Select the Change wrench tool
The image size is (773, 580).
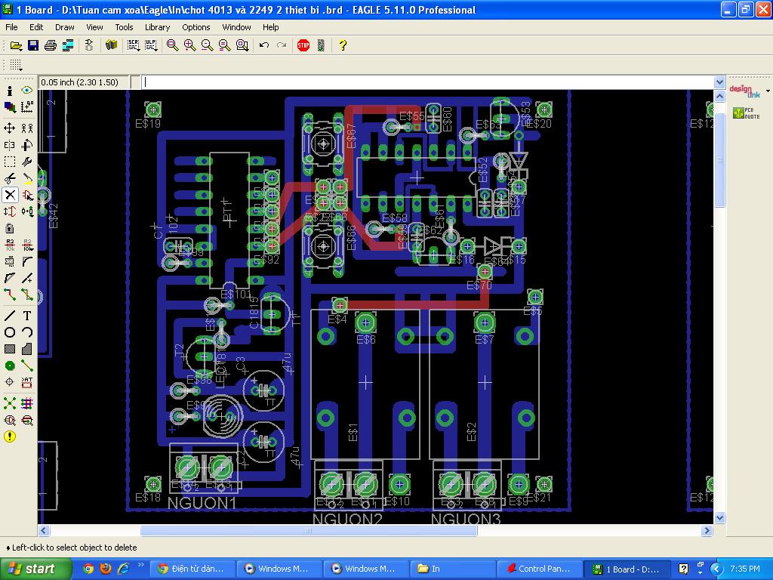click(x=27, y=162)
